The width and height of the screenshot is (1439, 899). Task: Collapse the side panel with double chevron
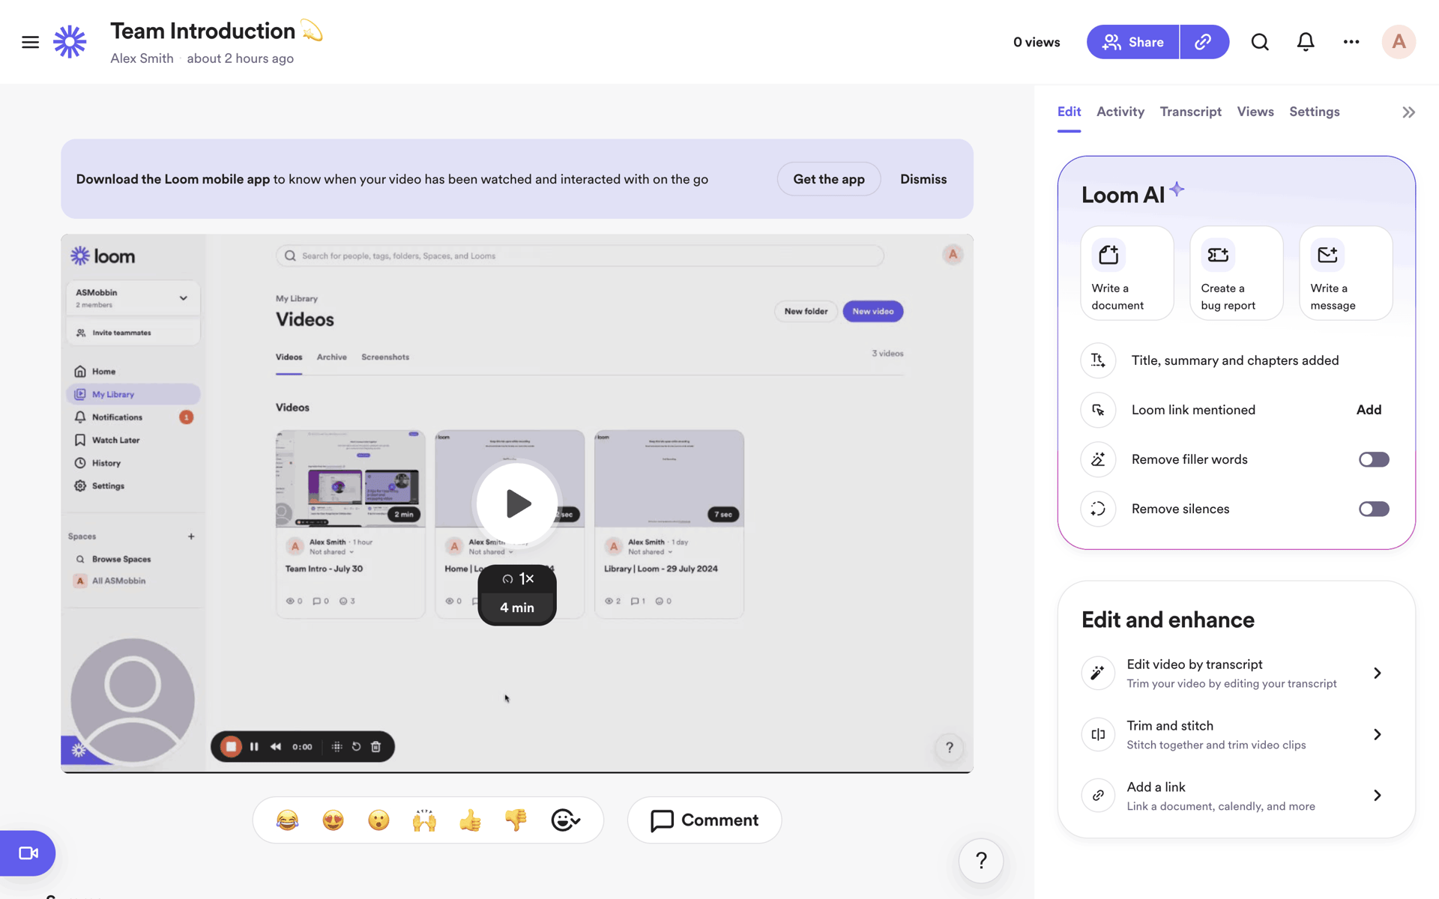tap(1408, 112)
